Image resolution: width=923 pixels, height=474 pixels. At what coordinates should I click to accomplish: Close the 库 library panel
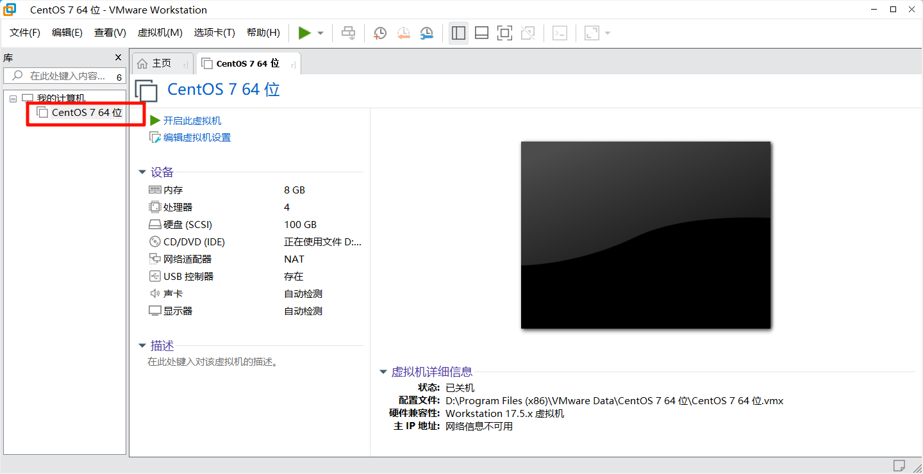coord(118,58)
